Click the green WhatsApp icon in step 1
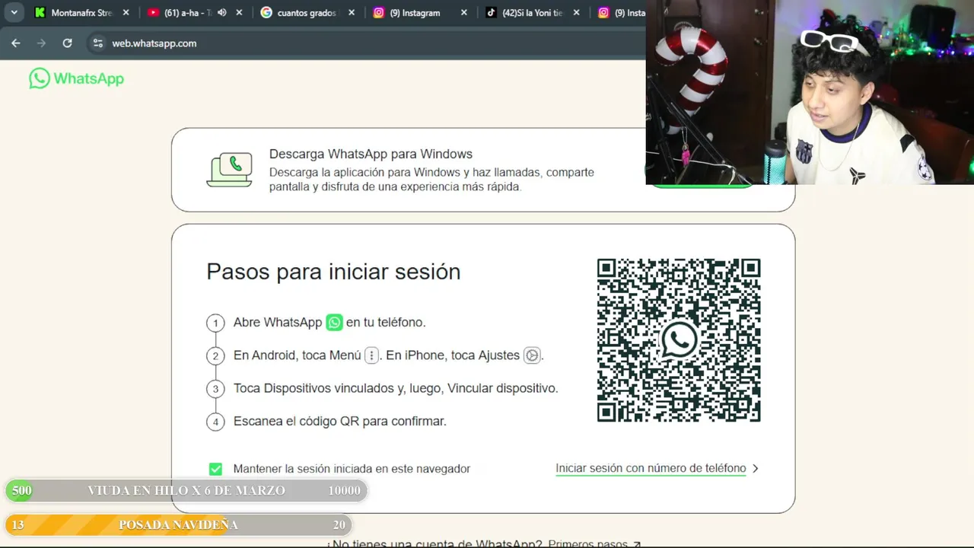Viewport: 974px width, 548px height. click(x=334, y=323)
